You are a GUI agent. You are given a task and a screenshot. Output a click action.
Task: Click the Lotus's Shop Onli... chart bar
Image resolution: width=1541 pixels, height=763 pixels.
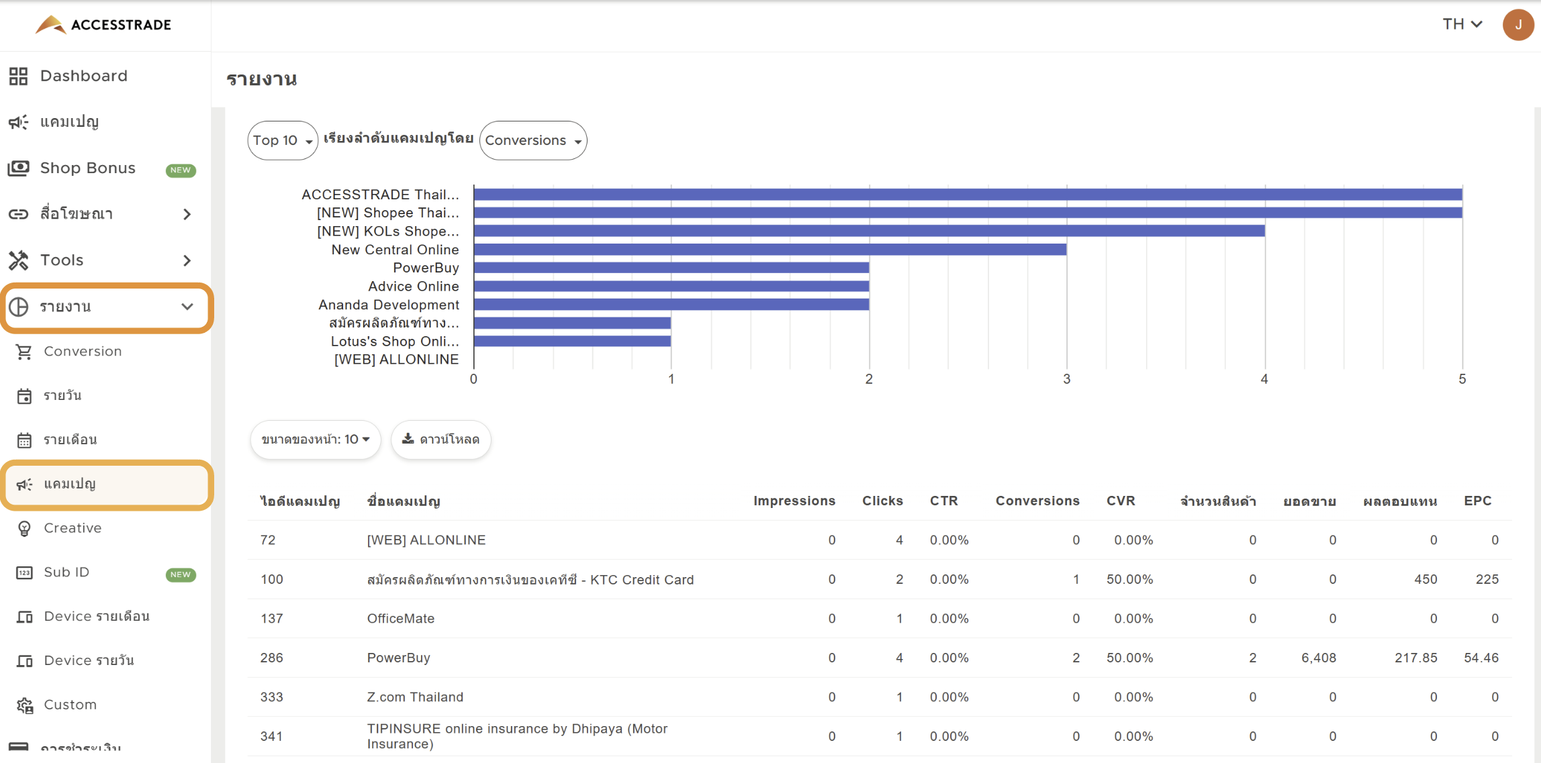[x=572, y=341]
